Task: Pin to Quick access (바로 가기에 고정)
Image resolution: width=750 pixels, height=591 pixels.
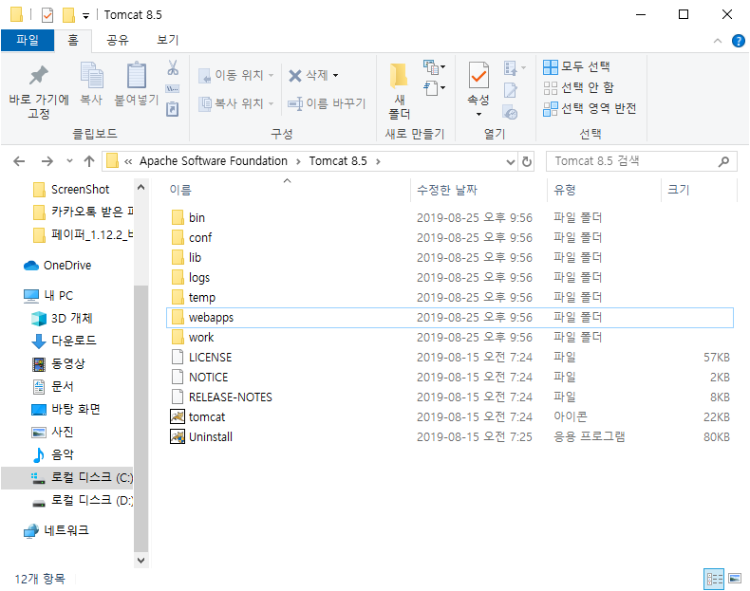Action: click(39, 92)
